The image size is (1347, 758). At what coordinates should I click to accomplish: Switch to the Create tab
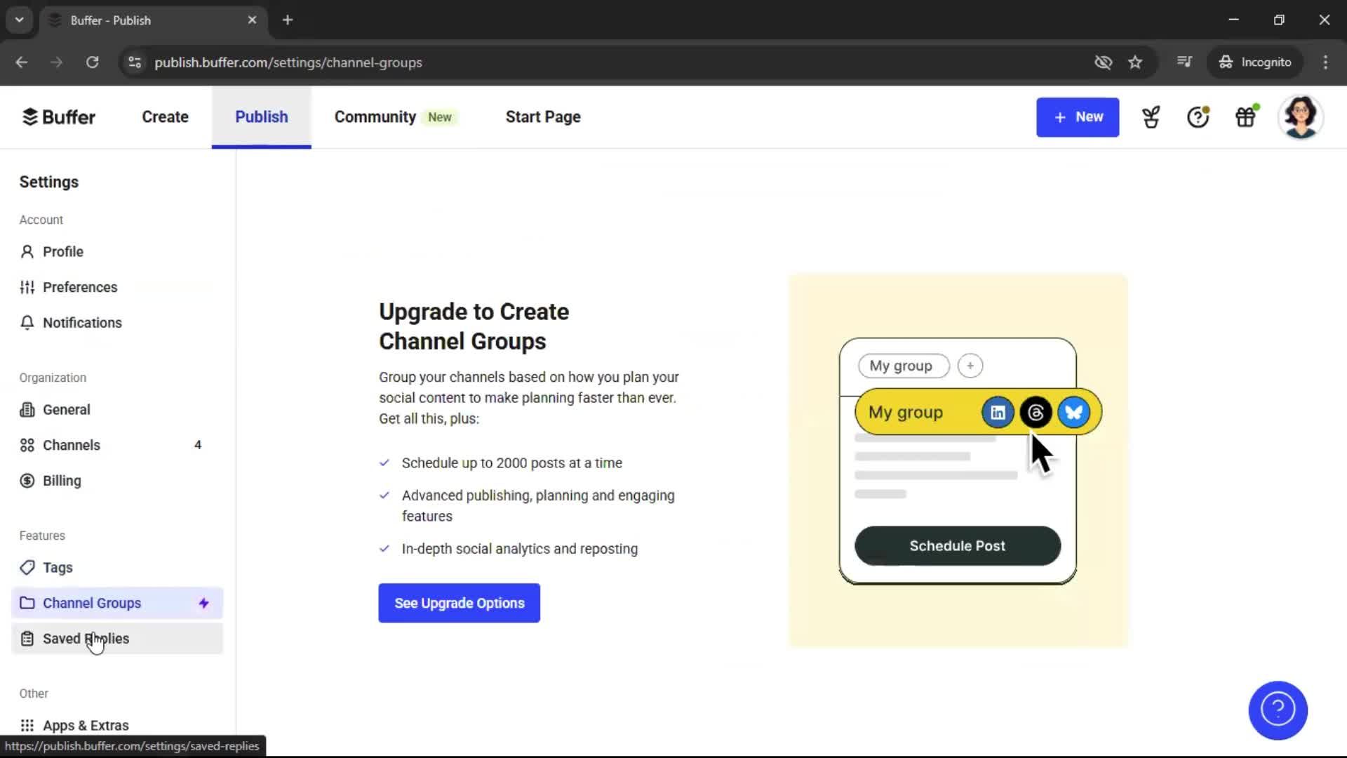[165, 117]
